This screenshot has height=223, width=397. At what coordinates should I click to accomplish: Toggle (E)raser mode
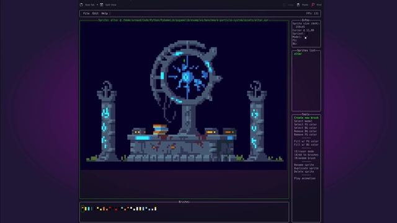click(304, 151)
